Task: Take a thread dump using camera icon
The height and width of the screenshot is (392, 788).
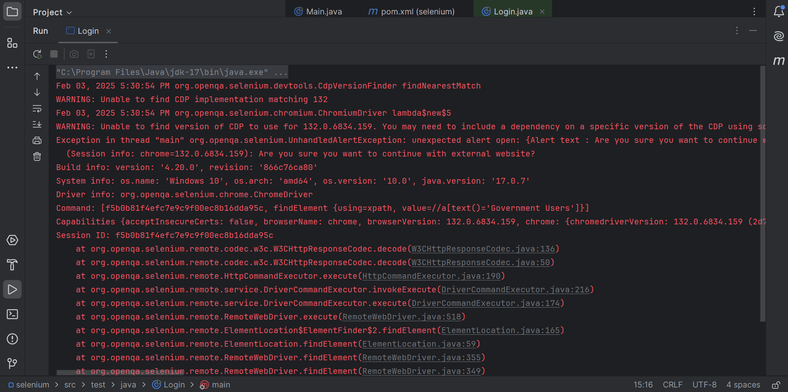Action: (74, 54)
